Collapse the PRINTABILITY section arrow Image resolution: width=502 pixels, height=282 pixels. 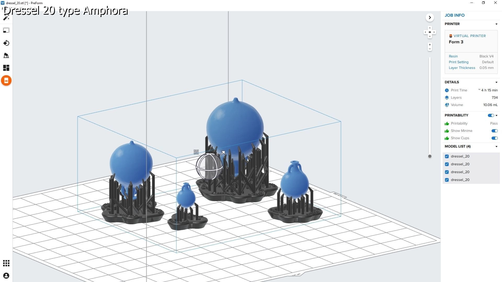tap(496, 115)
